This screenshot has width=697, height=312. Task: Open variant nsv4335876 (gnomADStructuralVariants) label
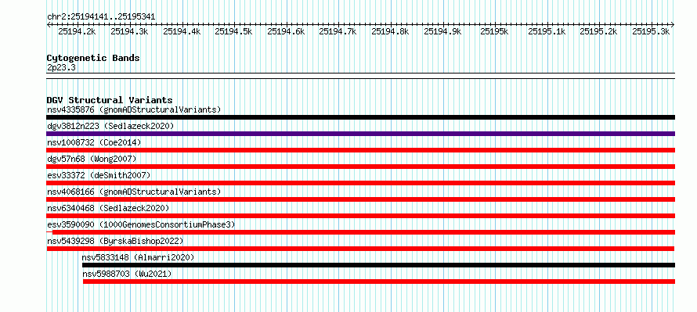tap(134, 109)
